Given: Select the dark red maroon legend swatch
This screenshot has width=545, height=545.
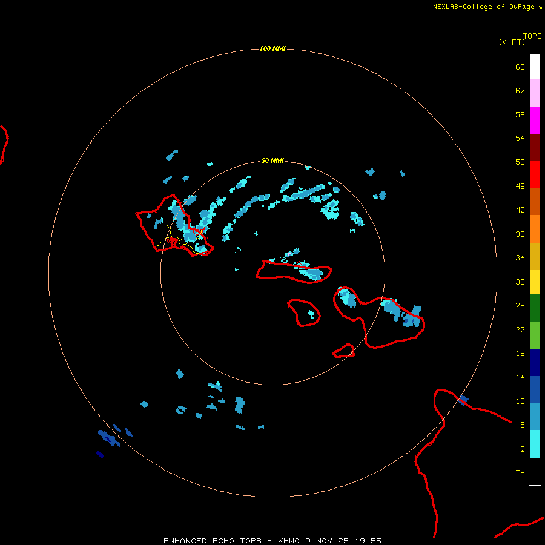Looking at the screenshot, I should 535,148.
